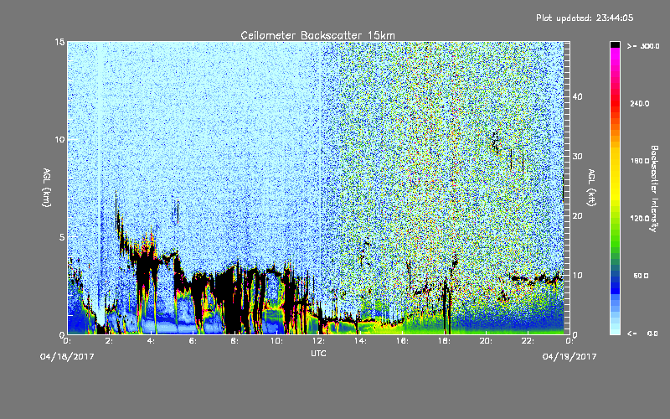Viewport: 670px width, 419px height.
Task: Click the '5' tick on the km axis
Action: [62, 237]
